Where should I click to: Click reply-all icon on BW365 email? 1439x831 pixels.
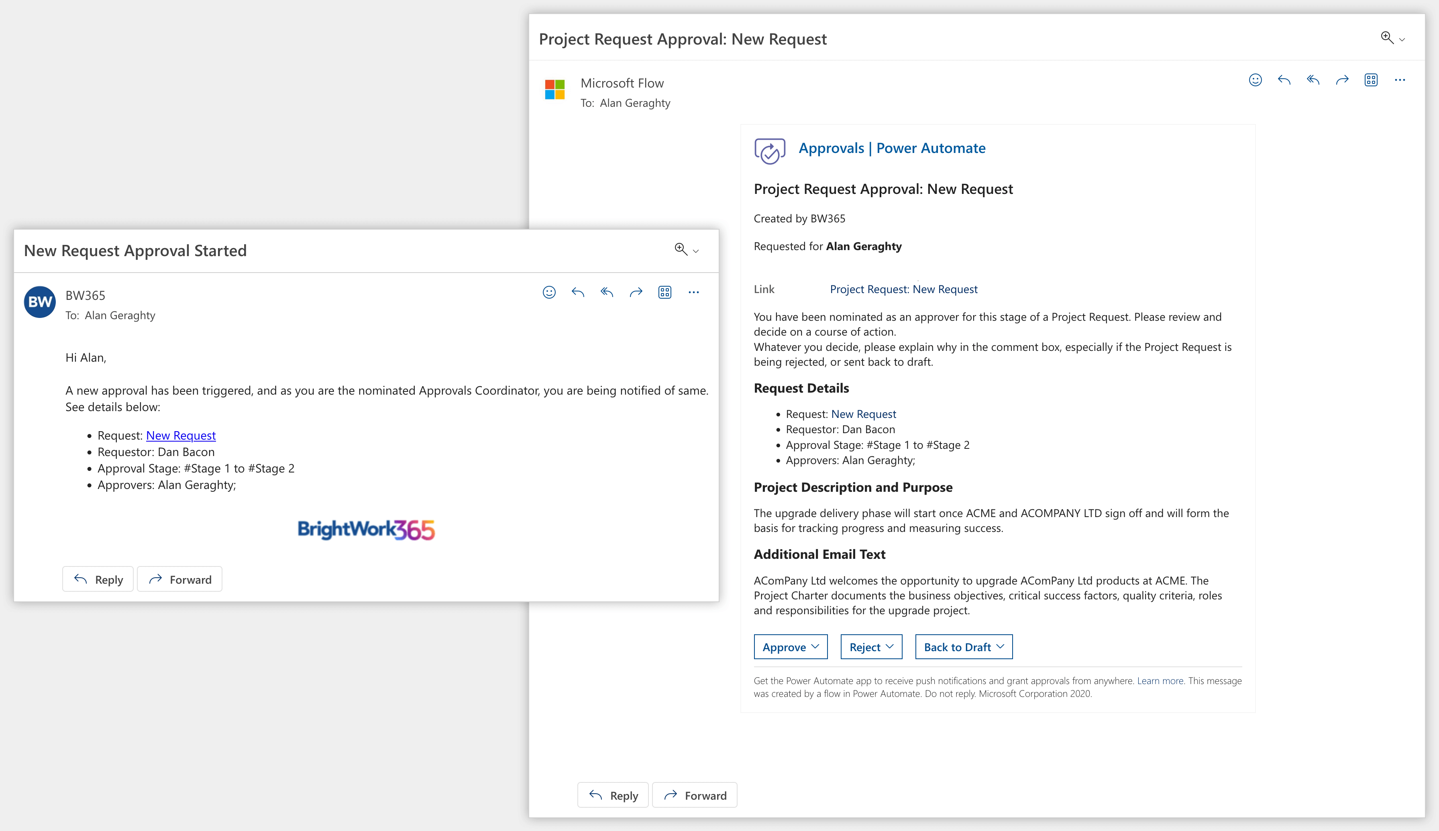pos(607,292)
